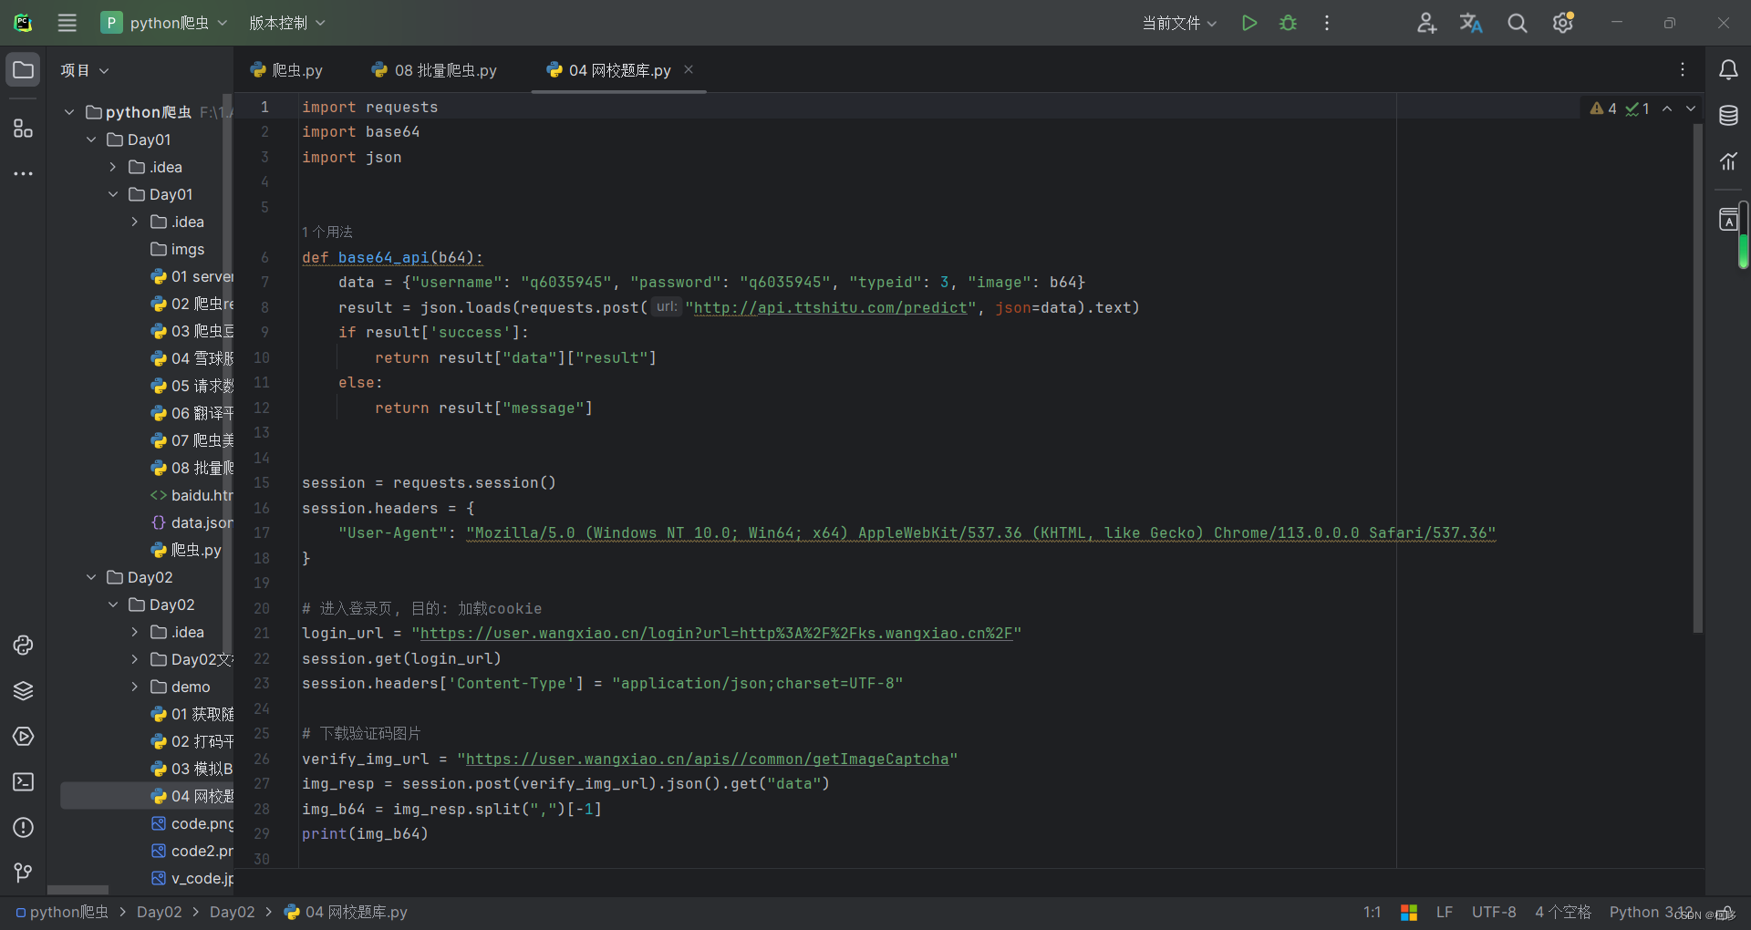Open the api.ttshitu.com/predict URL link
1751x930 pixels.
coord(830,308)
